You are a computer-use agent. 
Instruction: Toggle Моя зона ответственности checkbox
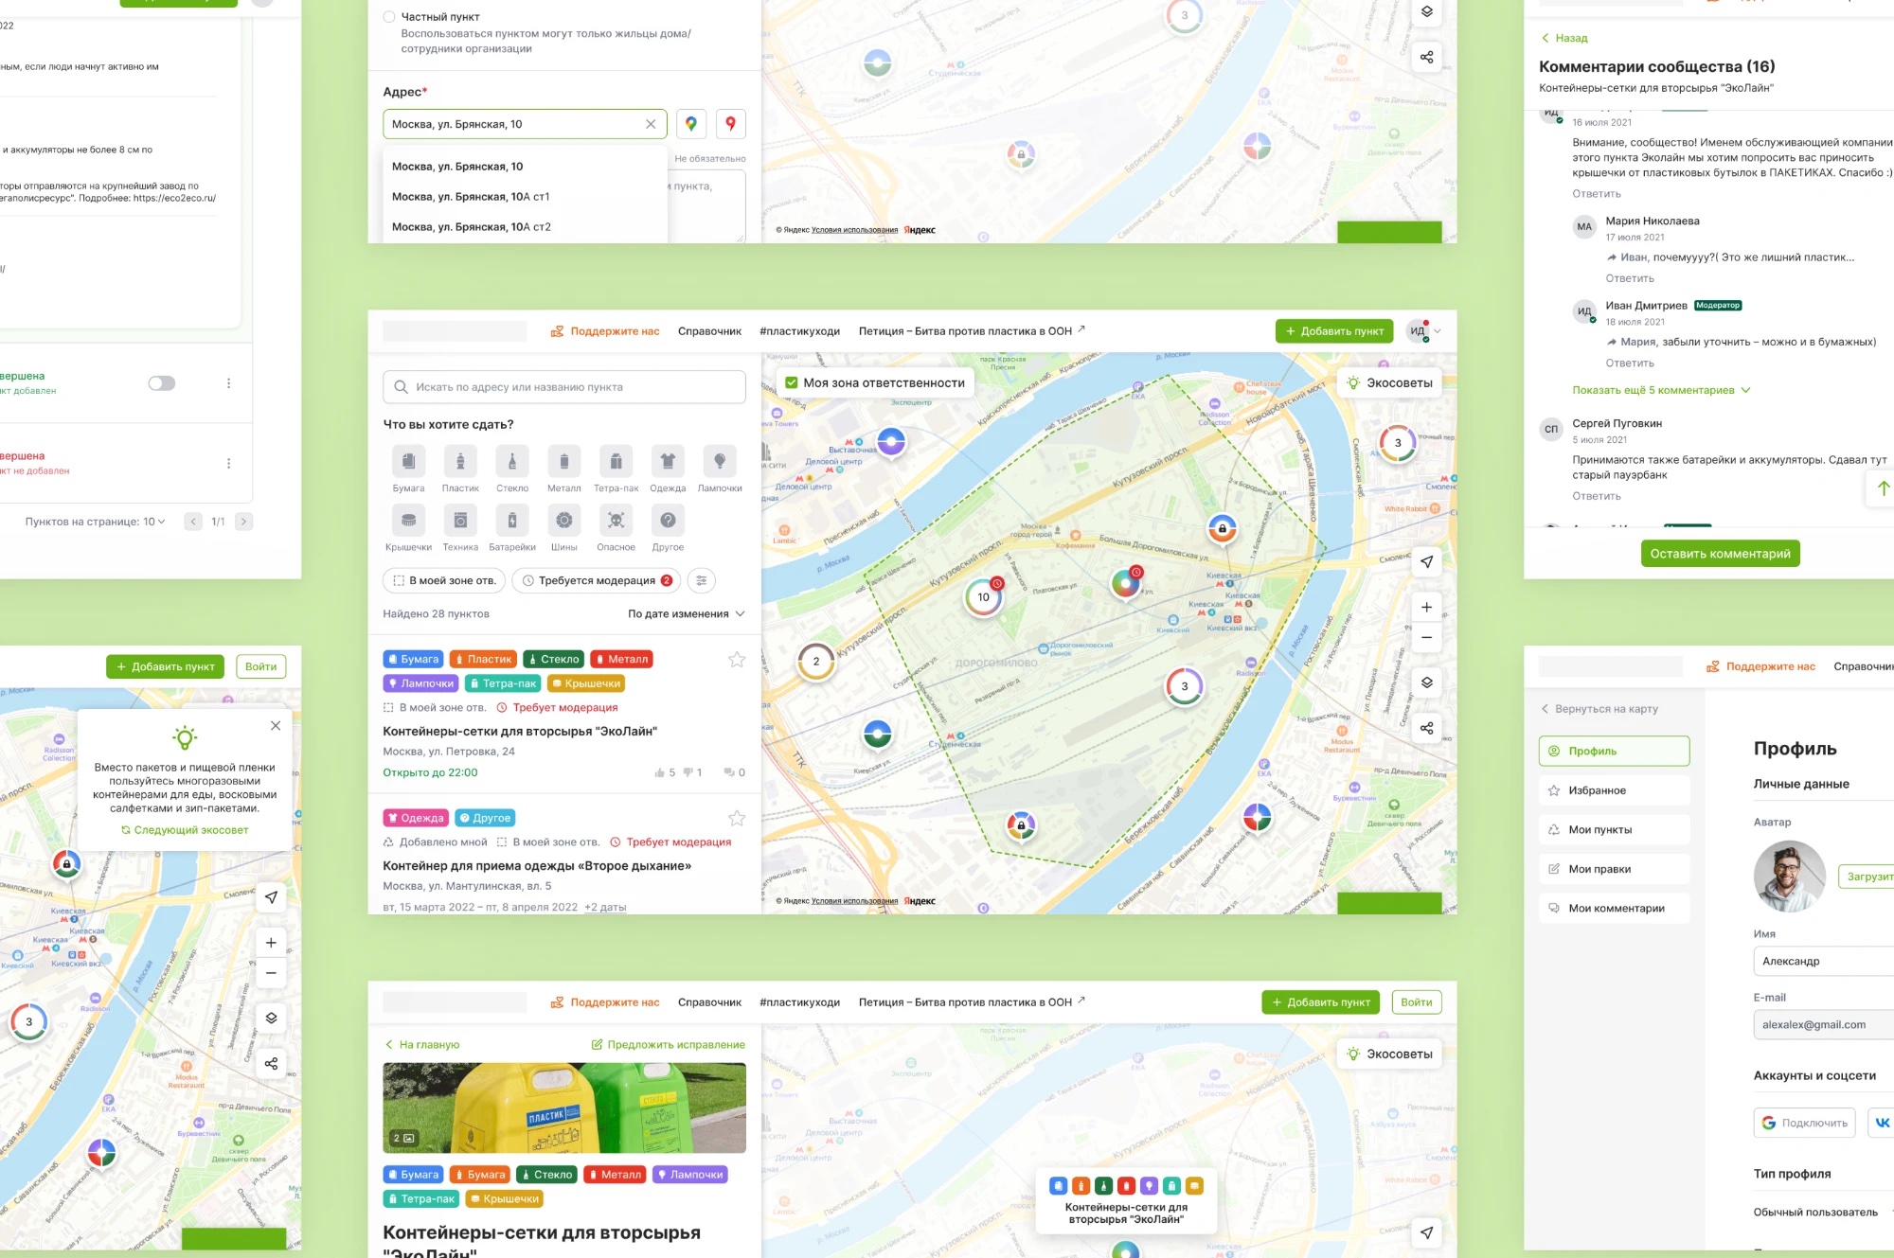point(792,383)
